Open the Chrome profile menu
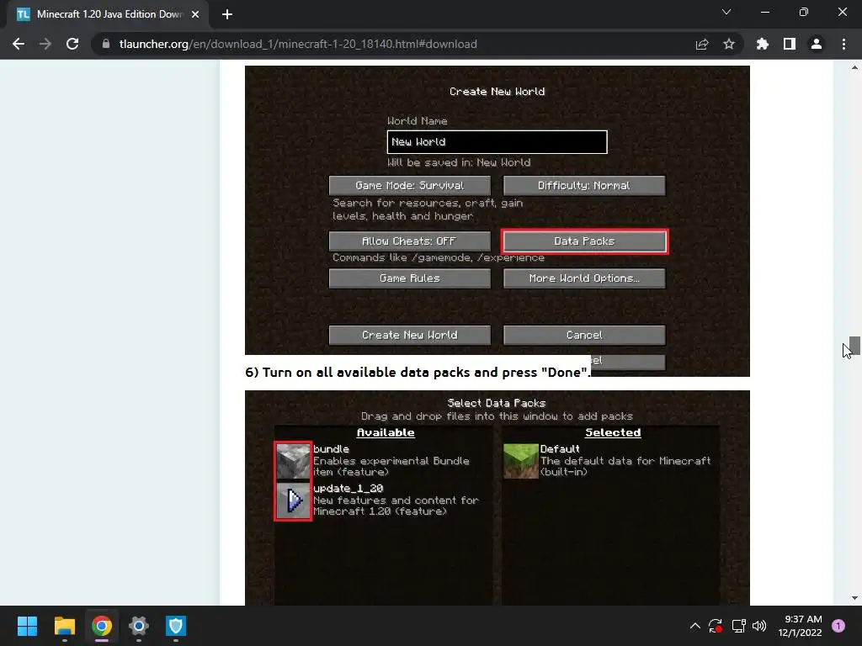The width and height of the screenshot is (862, 646). click(x=817, y=44)
